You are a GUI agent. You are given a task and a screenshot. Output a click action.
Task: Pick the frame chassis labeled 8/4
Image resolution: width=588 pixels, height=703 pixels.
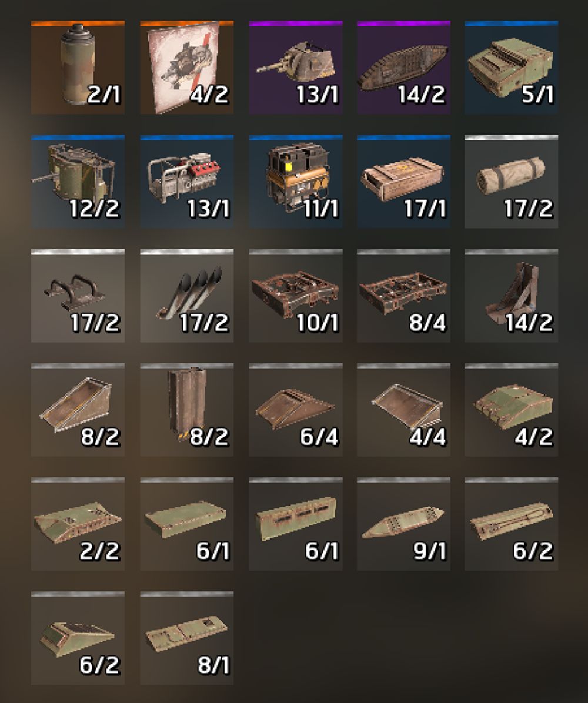[403, 296]
